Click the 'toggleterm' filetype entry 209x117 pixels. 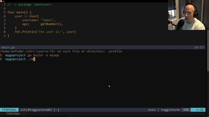click(x=170, y=110)
